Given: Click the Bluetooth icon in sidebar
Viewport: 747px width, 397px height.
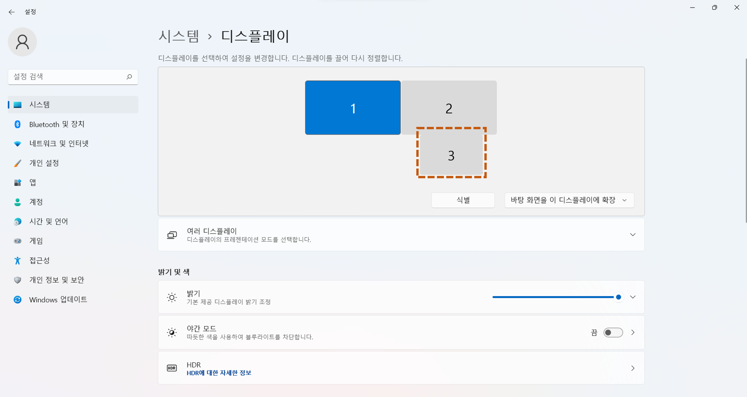Looking at the screenshot, I should 18,124.
